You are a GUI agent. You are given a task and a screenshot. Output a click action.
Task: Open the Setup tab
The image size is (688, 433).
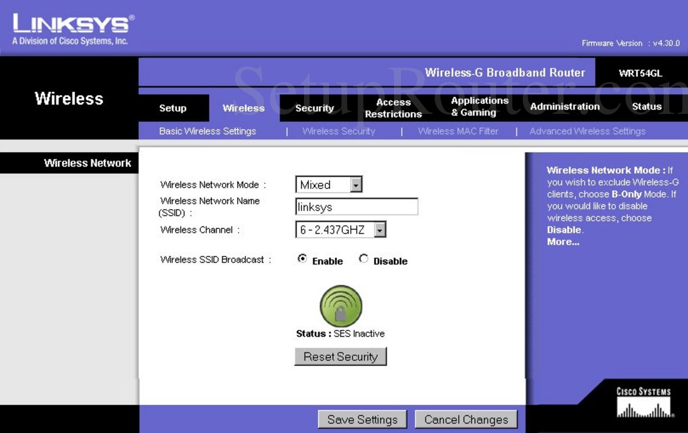[x=173, y=108]
